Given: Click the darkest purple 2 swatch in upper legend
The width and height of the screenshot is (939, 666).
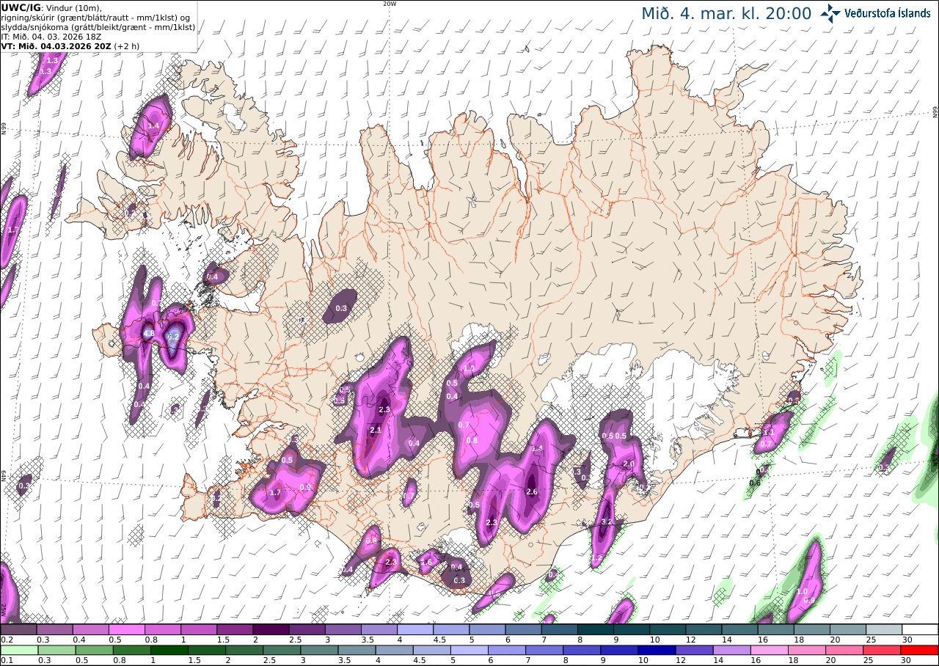Looking at the screenshot, I should [271, 629].
